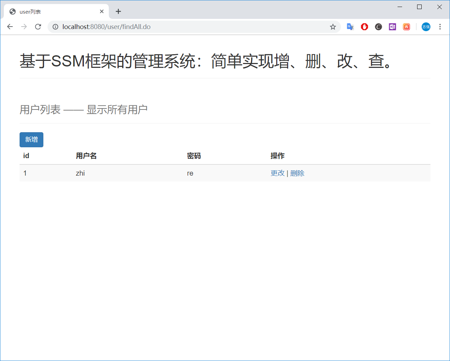Open the OneNote Web Clipper extension

[392, 27]
